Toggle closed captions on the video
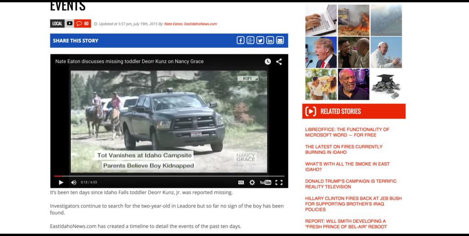This screenshot has width=469, height=236. tap(241, 182)
